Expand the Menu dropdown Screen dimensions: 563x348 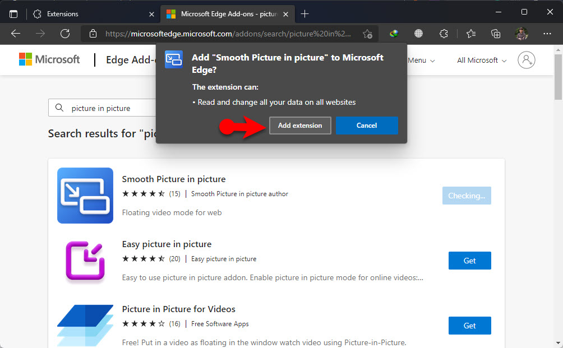[421, 61]
